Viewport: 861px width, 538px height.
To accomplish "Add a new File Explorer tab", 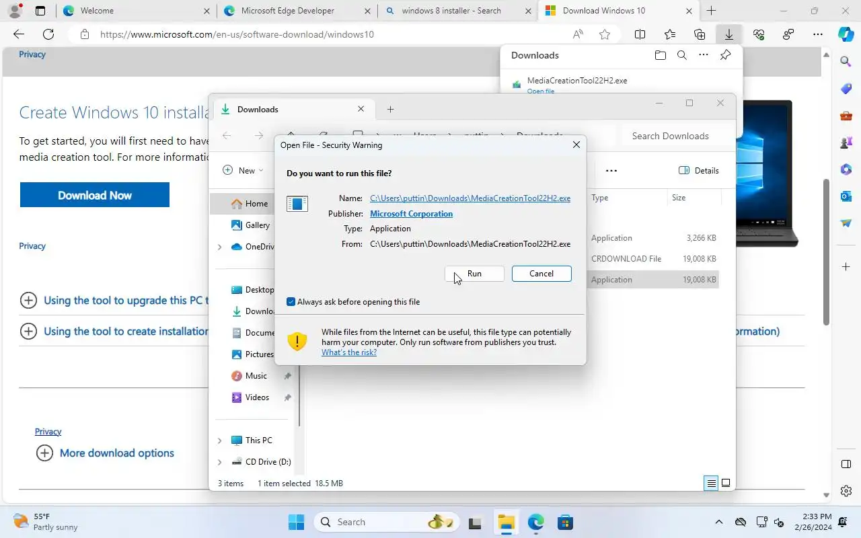I will click(390, 109).
